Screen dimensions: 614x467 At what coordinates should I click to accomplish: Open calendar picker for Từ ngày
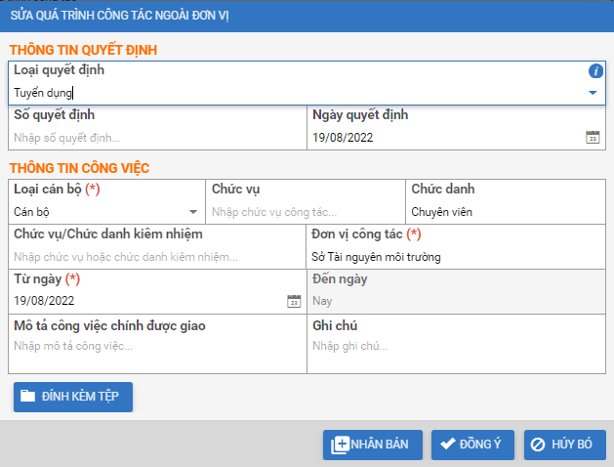(x=294, y=301)
